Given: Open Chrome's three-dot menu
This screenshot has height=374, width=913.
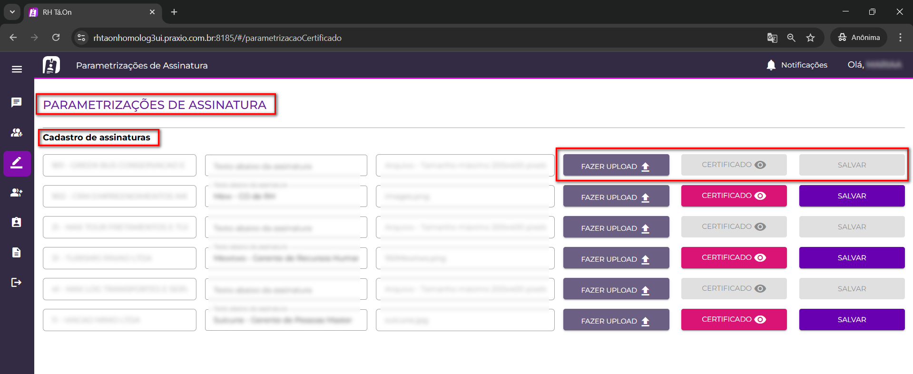Looking at the screenshot, I should [900, 38].
